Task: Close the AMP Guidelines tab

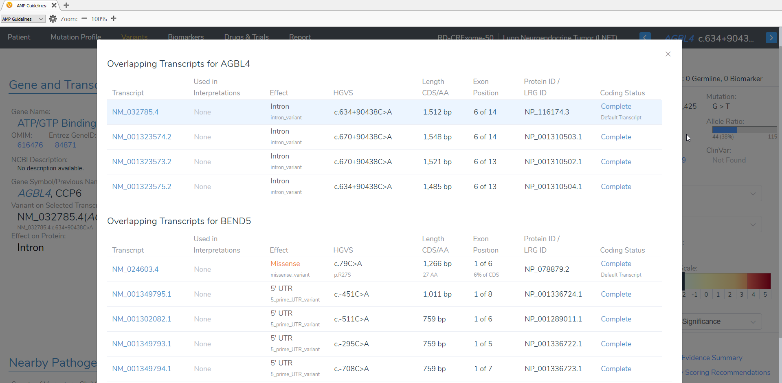Action: [x=54, y=5]
